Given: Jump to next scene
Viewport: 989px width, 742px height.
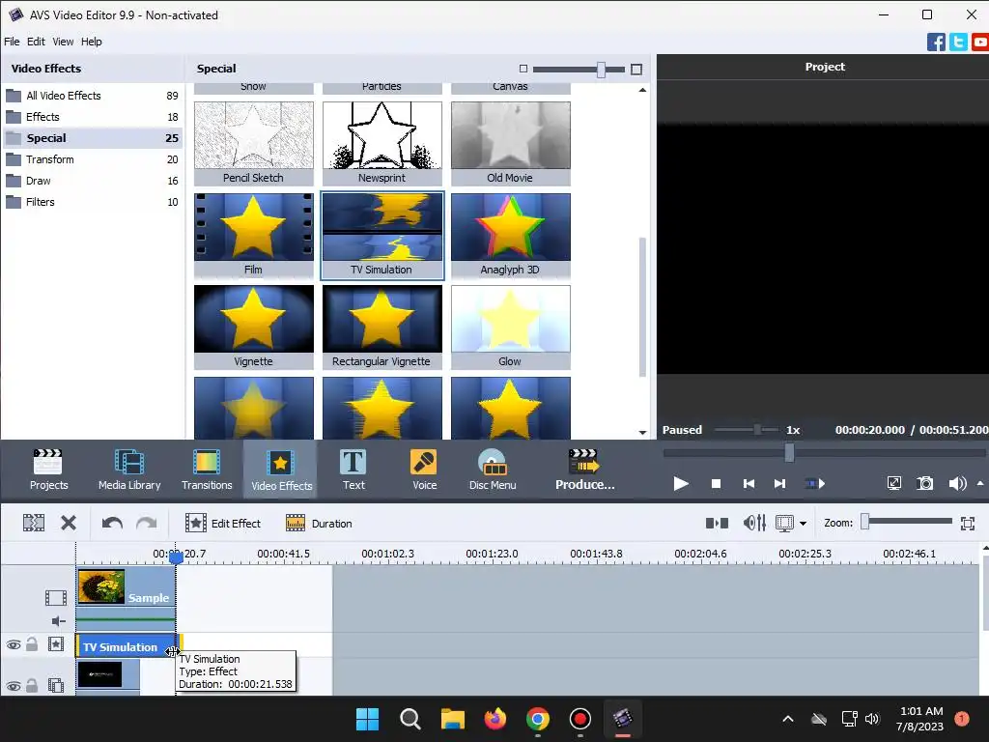Looking at the screenshot, I should (815, 484).
